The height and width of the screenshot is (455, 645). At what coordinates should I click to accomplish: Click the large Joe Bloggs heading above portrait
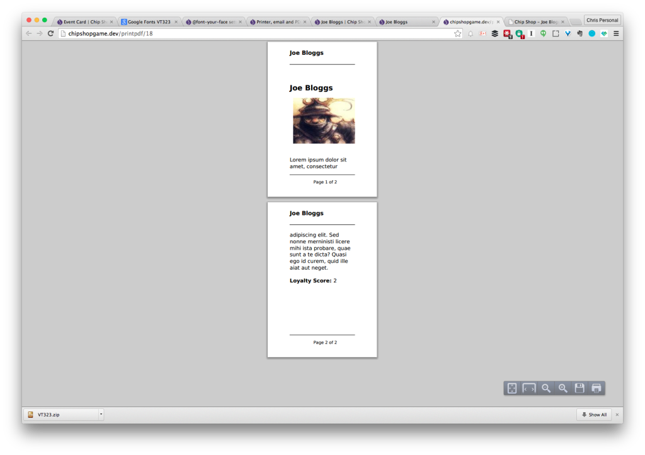tap(311, 88)
